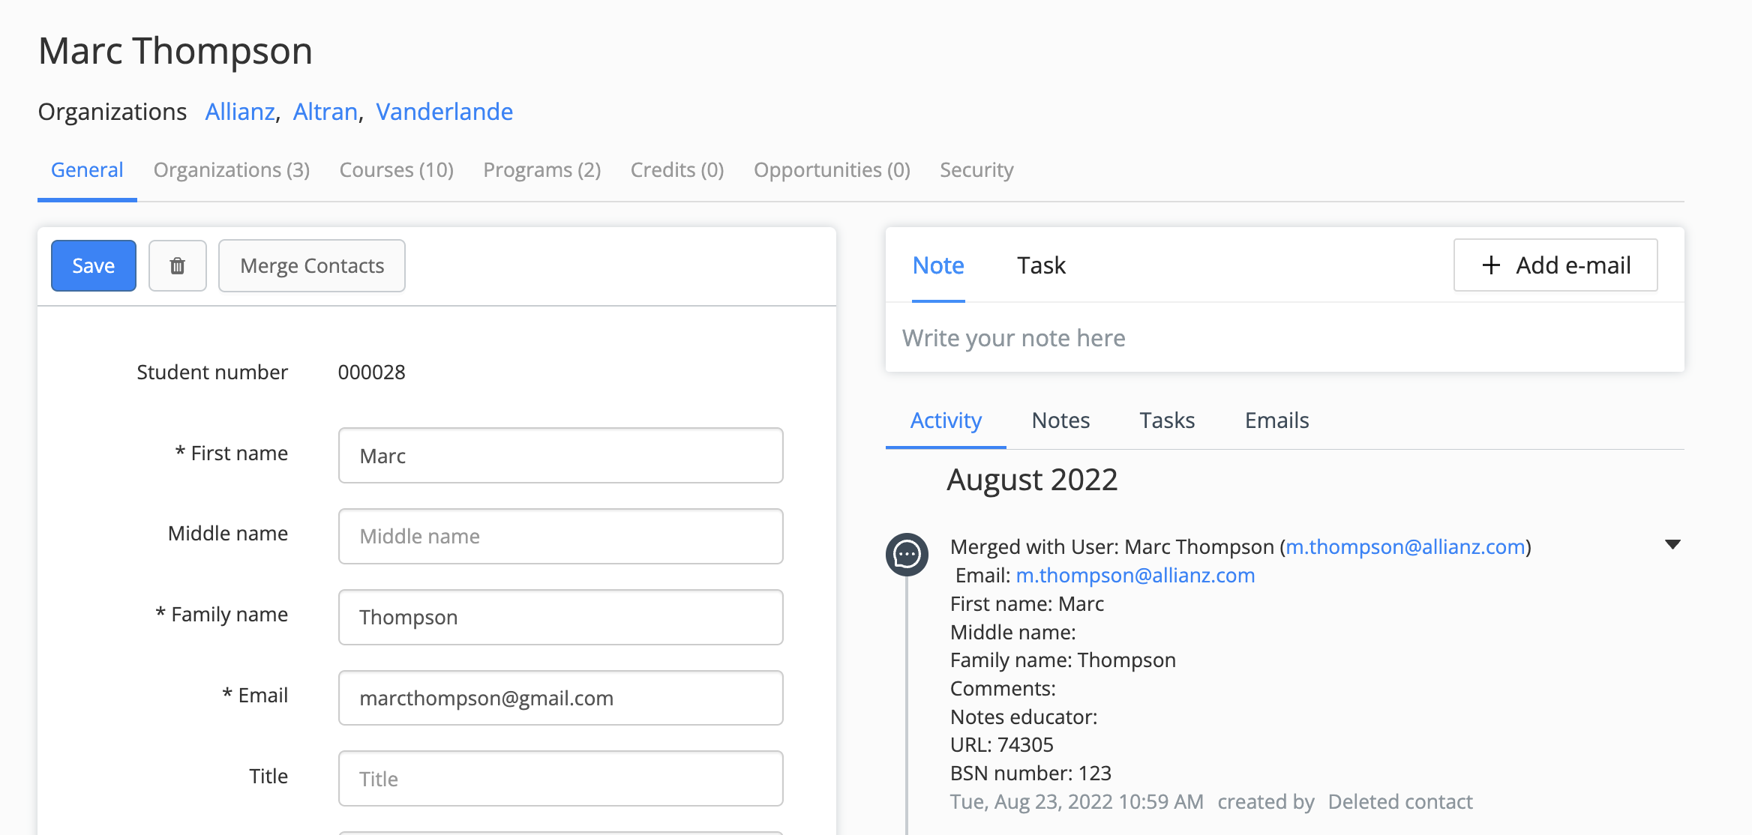
Task: Click the BSN number: 123 line
Action: click(1030, 774)
